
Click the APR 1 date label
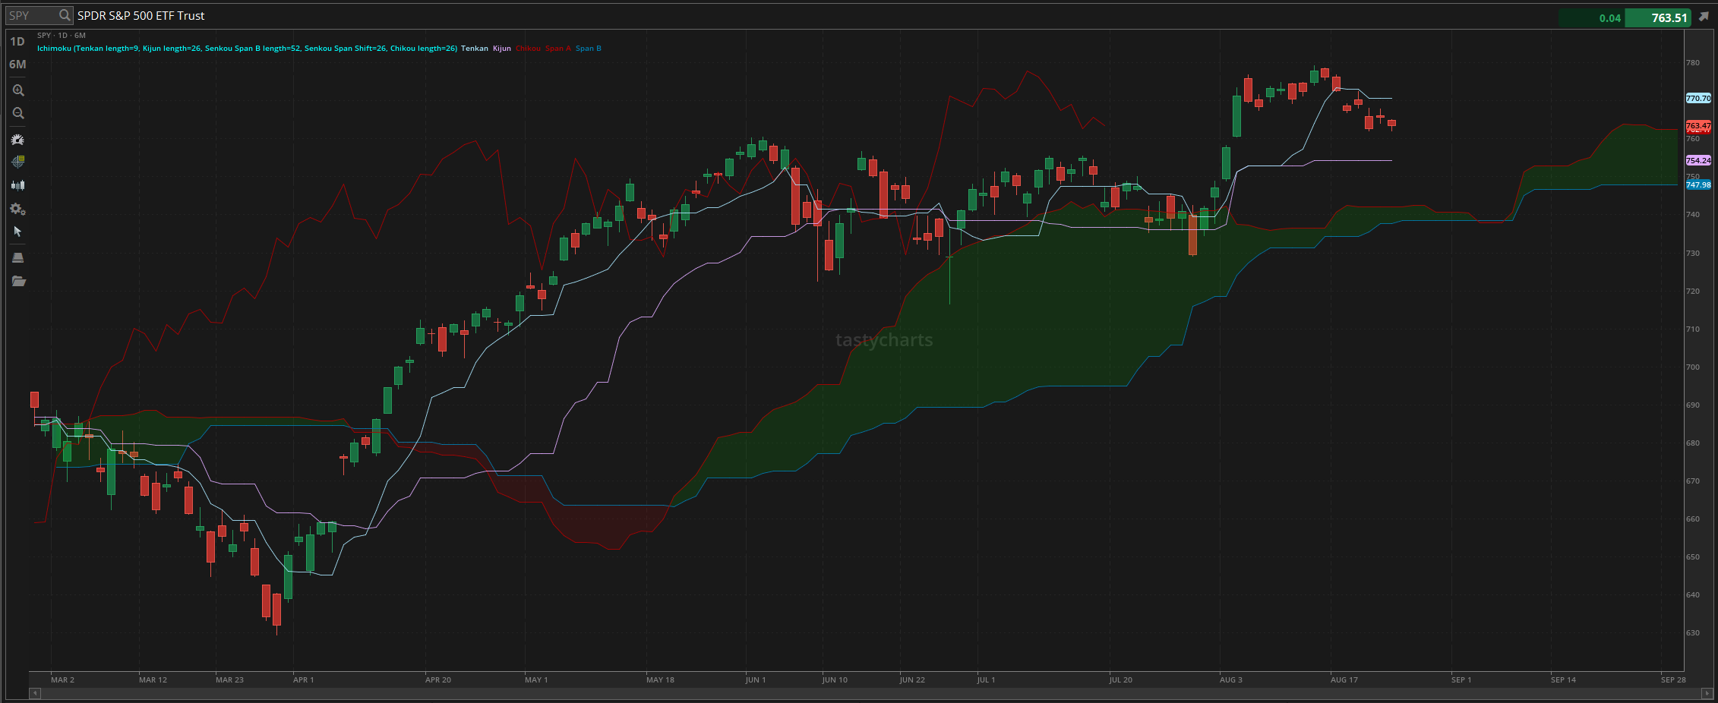coord(303,679)
